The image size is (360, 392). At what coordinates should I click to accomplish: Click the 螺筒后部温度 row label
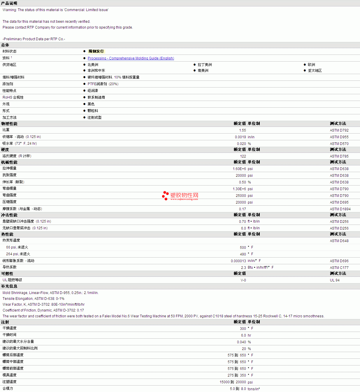(x=13, y=355)
